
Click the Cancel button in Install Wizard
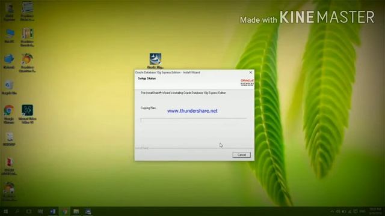[241, 155]
